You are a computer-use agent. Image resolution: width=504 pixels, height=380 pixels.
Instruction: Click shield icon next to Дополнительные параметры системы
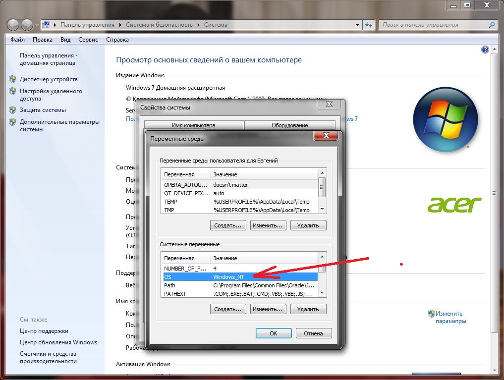pos(12,122)
